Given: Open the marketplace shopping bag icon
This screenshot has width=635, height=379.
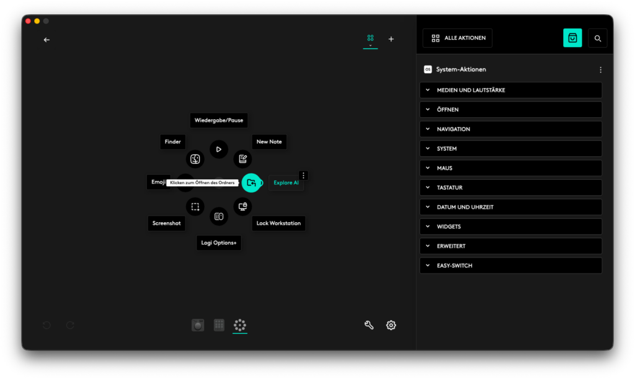Looking at the screenshot, I should [572, 38].
